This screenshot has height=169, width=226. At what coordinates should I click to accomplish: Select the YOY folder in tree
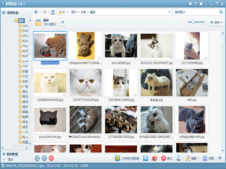pyautogui.click(x=24, y=66)
